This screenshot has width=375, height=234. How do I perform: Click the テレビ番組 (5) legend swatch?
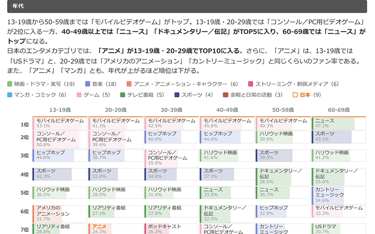123,95
